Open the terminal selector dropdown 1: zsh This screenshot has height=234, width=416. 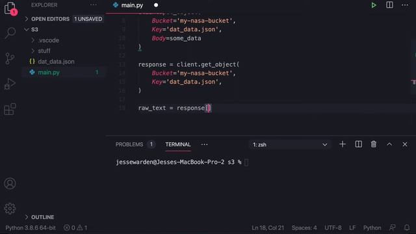290,144
